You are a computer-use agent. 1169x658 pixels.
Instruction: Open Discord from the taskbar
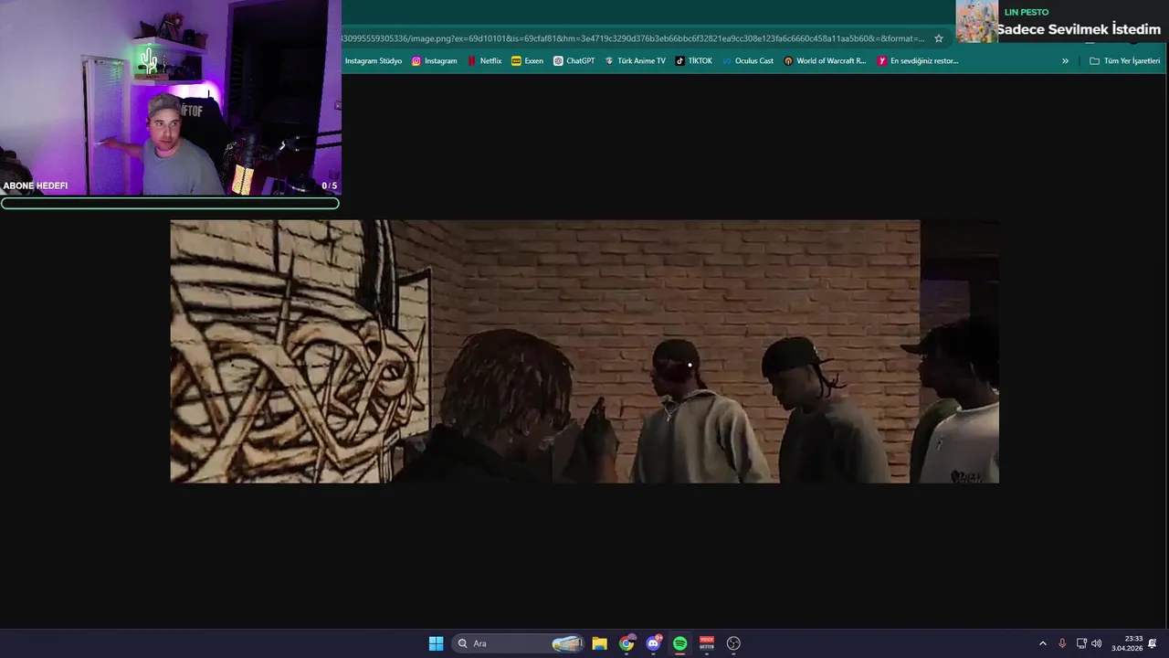(653, 643)
